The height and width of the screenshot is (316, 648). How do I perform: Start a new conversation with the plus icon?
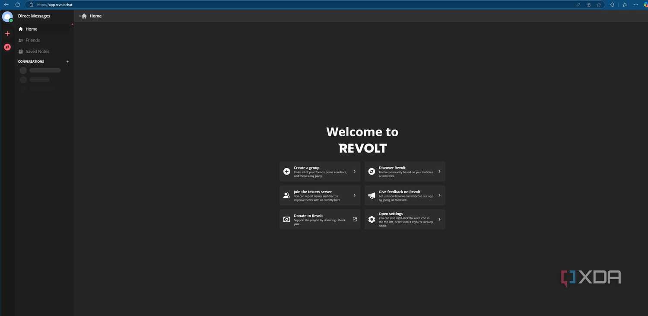pyautogui.click(x=67, y=61)
